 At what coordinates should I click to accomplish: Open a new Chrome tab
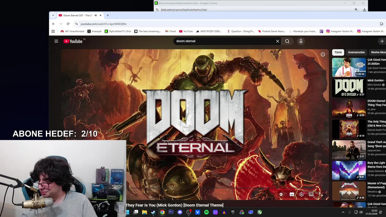point(108,15)
